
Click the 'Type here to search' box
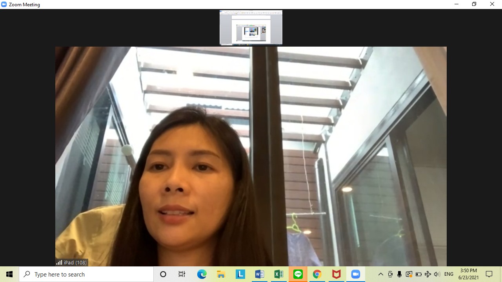point(86,274)
